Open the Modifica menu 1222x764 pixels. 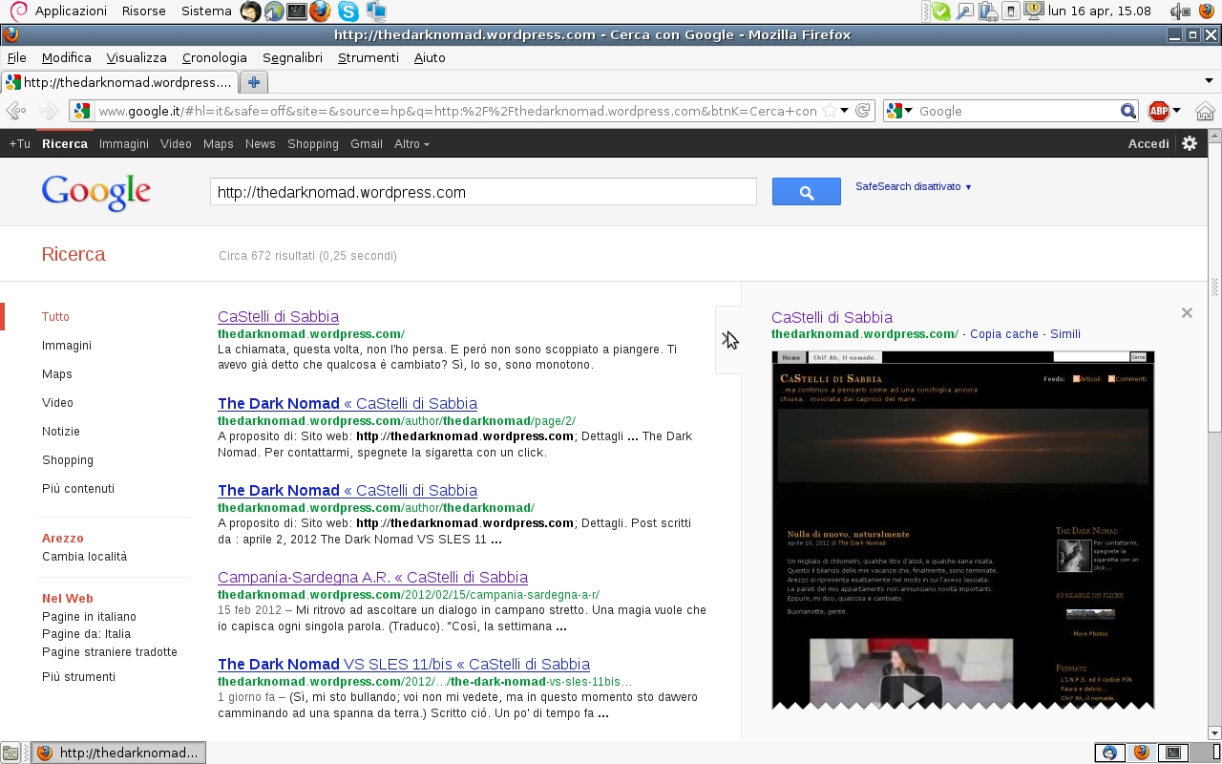click(x=67, y=57)
